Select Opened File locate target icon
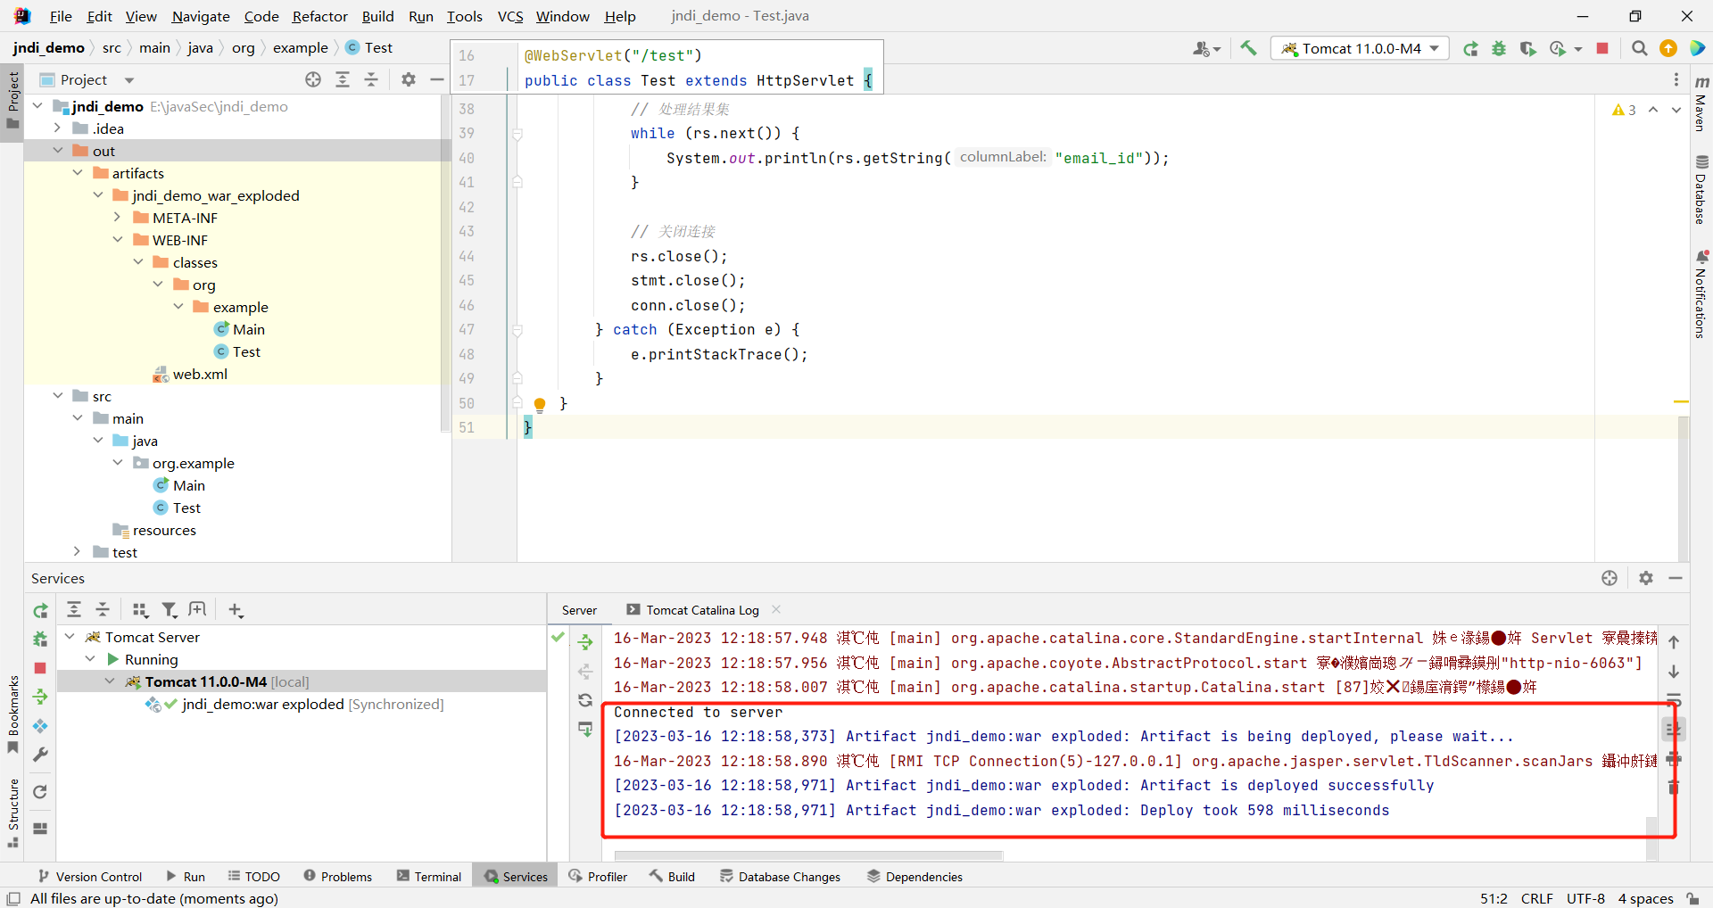Screen dimensions: 1713x908 pos(313,79)
